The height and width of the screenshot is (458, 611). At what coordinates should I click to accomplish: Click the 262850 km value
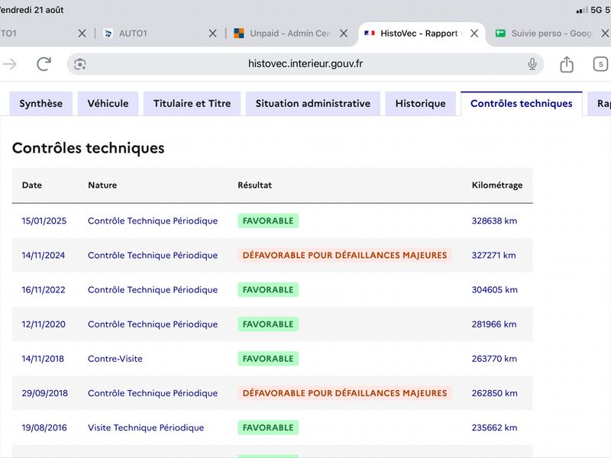(x=494, y=393)
